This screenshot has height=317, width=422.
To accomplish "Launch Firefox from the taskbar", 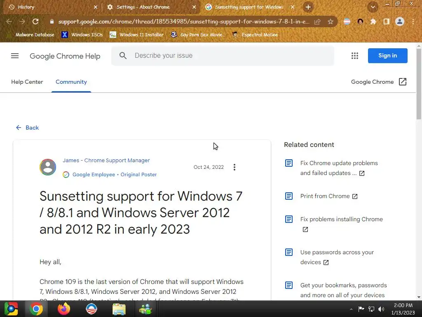I will 64,309.
